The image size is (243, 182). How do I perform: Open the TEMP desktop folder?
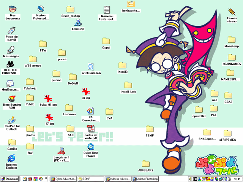point(150,129)
